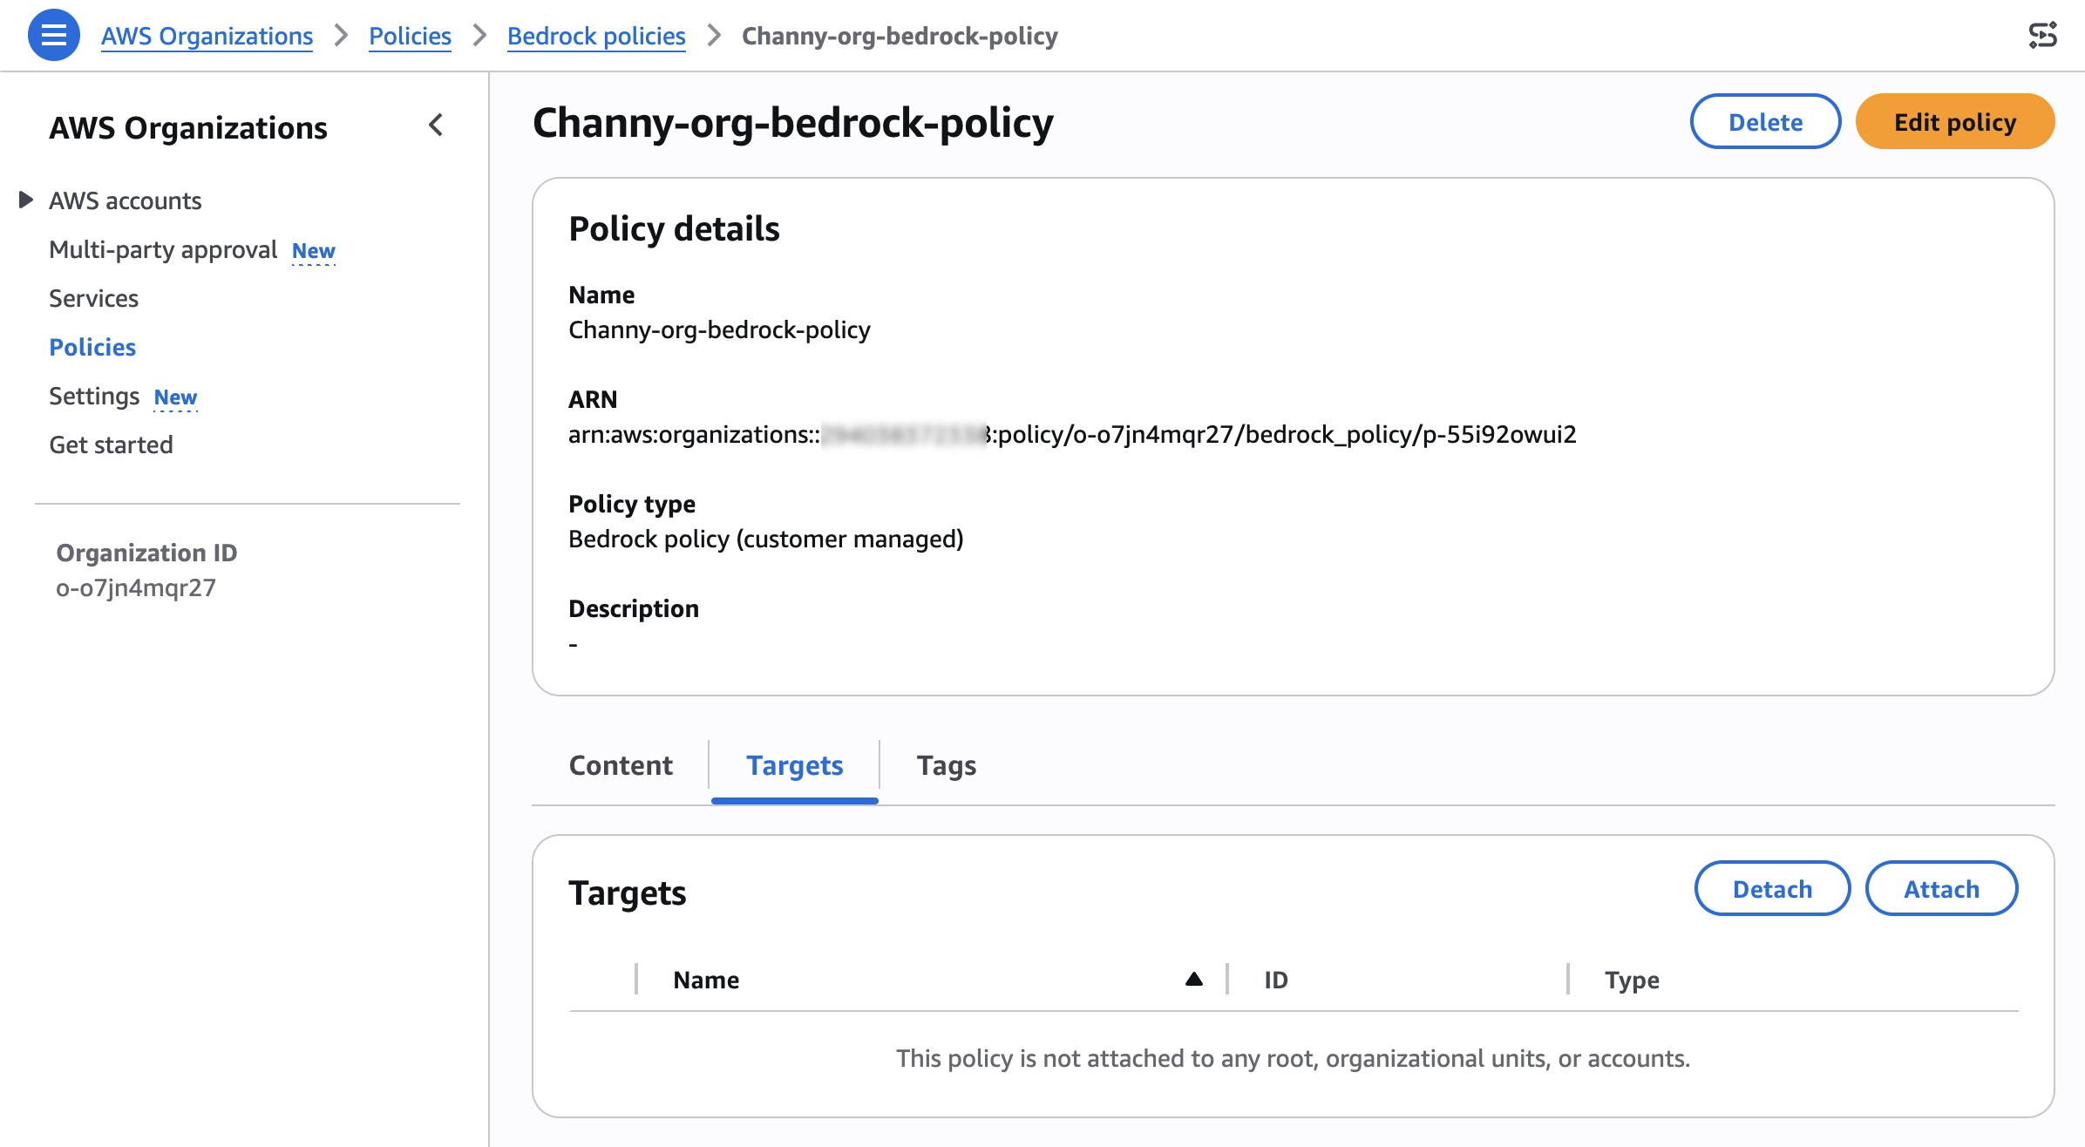Switch to the Content tab
This screenshot has height=1147, width=2085.
(x=621, y=765)
